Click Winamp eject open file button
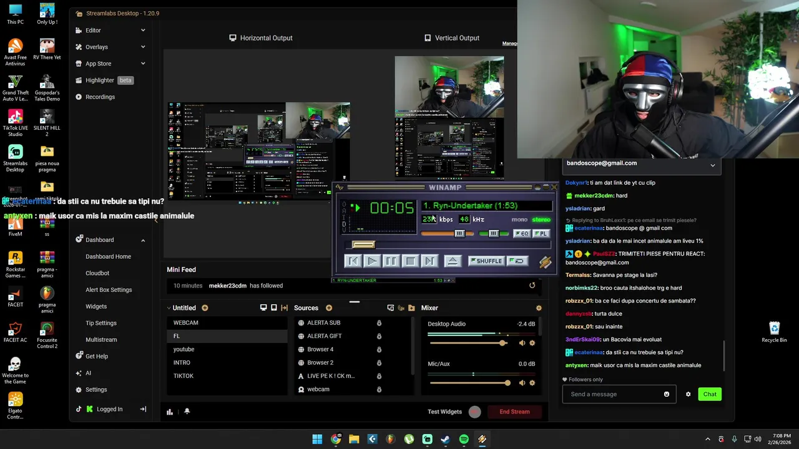 click(453, 261)
